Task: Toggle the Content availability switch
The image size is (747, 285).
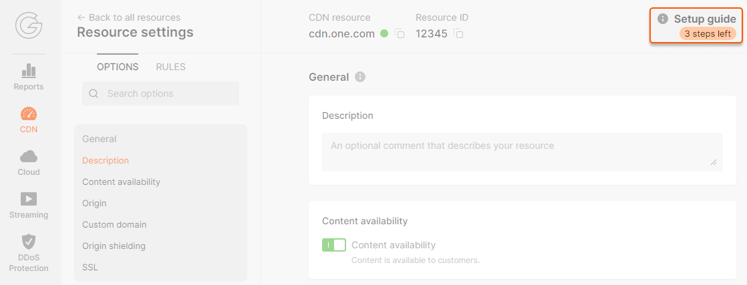Action: [333, 245]
